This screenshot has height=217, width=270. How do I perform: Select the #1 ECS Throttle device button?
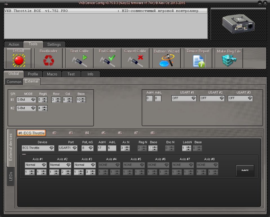[31, 133]
